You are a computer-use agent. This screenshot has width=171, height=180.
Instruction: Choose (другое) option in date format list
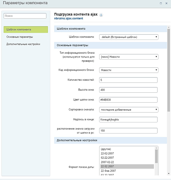coord(127,149)
